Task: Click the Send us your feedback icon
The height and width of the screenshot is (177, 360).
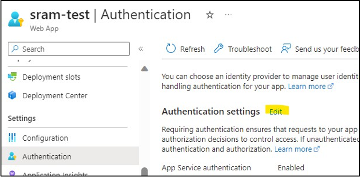Action: 286,49
